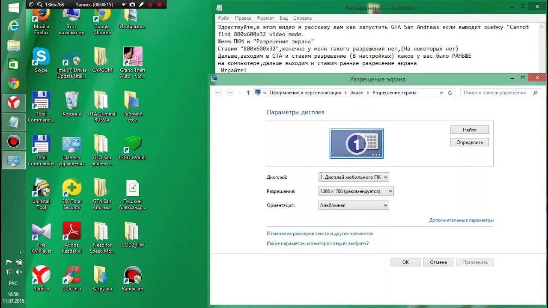The image size is (548, 308).
Task: Select the Yandex browser desktop shortcut
Action: pyautogui.click(x=41, y=279)
